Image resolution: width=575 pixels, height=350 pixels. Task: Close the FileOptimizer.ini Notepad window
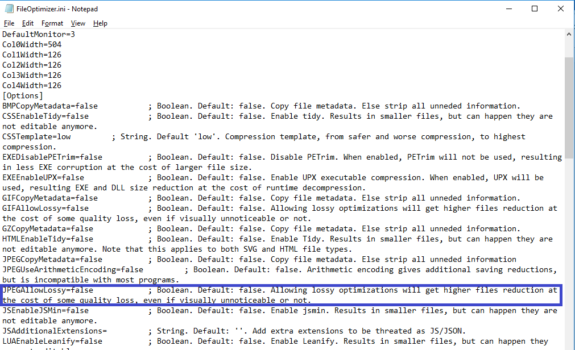pos(561,9)
